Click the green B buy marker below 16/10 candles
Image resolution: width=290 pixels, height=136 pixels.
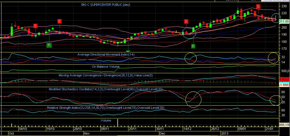click(49, 45)
